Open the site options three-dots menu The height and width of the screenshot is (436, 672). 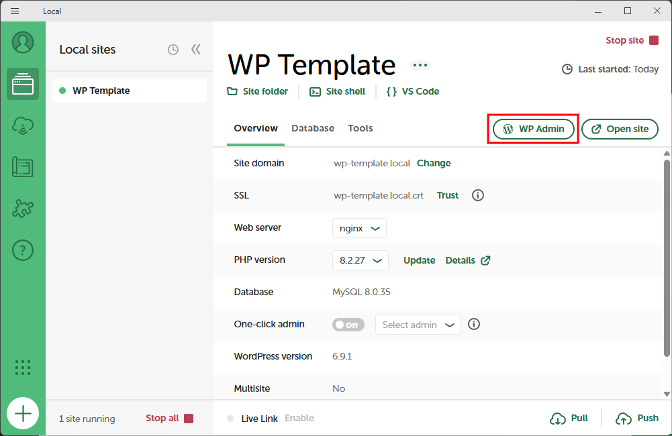tap(420, 65)
